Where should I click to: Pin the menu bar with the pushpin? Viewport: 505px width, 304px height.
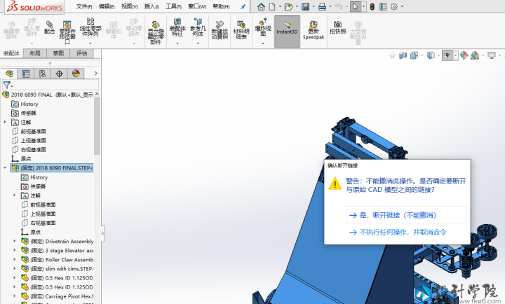tap(243, 6)
